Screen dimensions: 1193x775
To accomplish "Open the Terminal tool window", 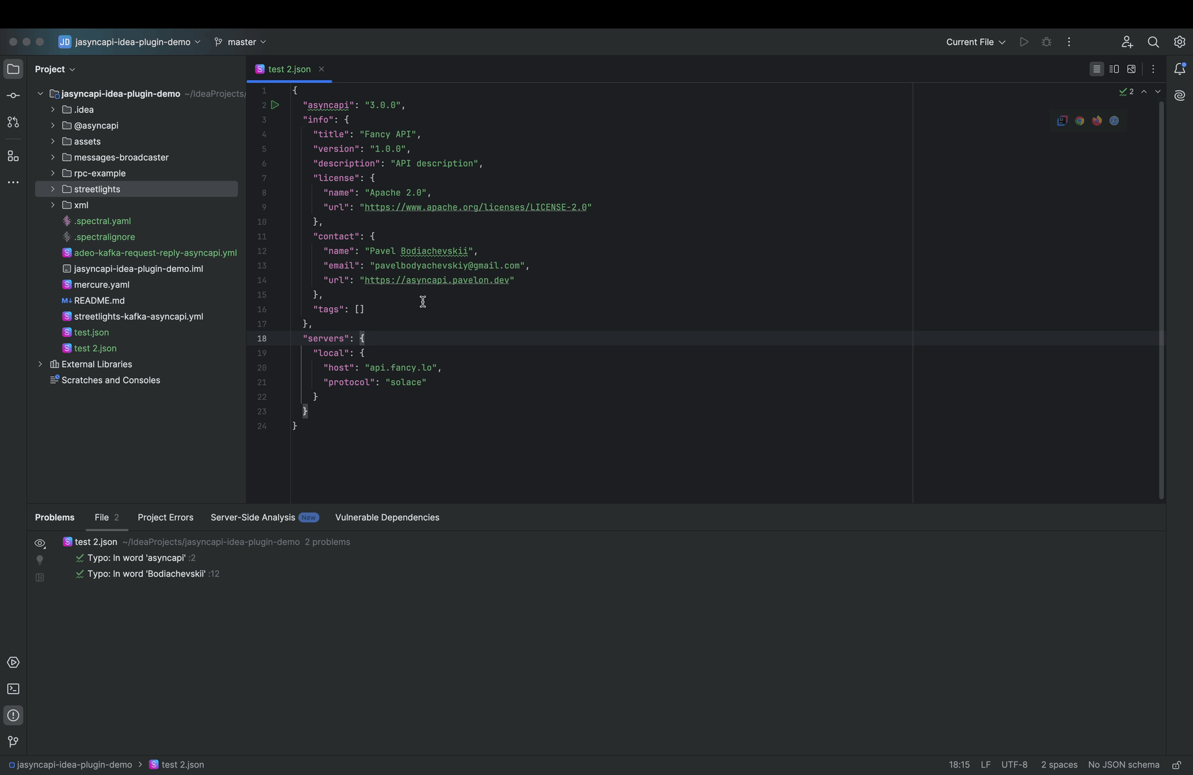I will (13, 689).
